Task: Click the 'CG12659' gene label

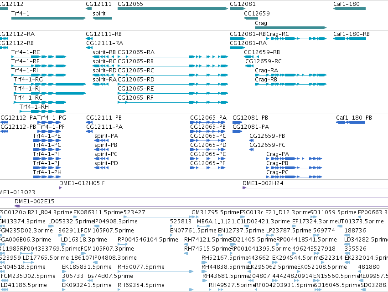Action: pyautogui.click(x=257, y=14)
